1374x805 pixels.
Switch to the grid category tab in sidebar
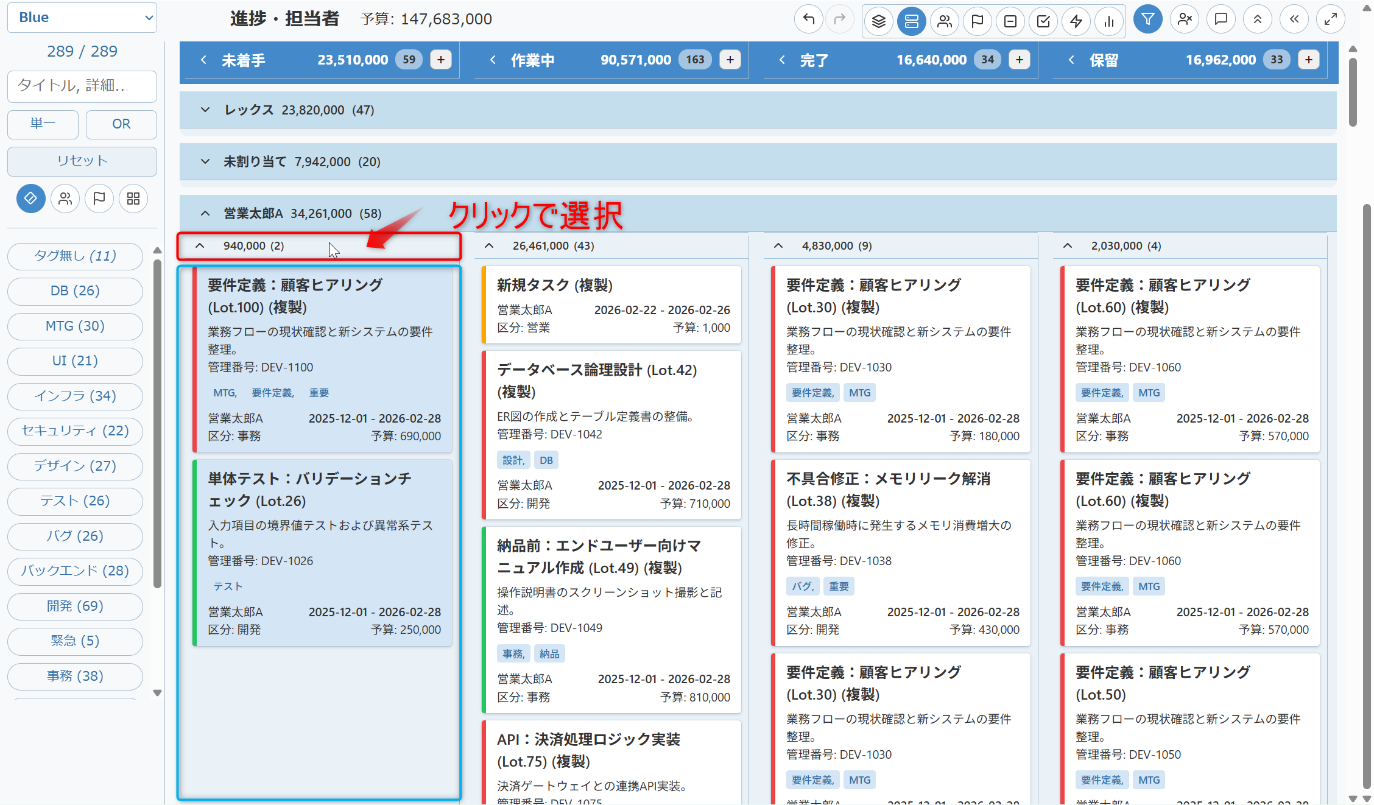point(133,199)
